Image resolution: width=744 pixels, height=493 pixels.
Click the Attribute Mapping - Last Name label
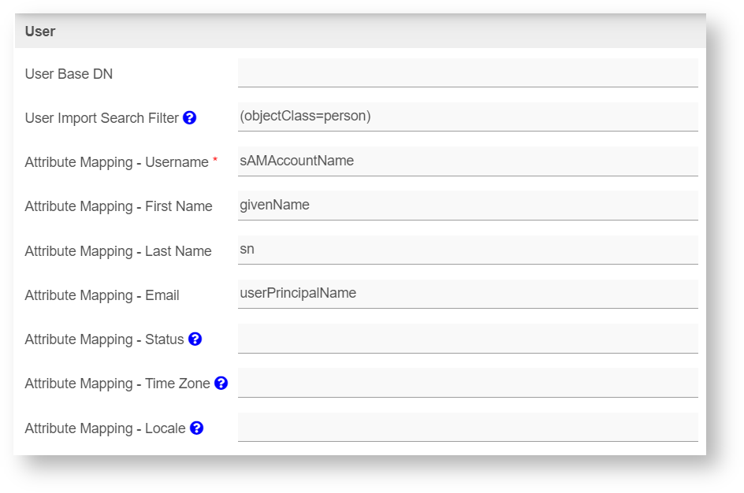click(118, 251)
